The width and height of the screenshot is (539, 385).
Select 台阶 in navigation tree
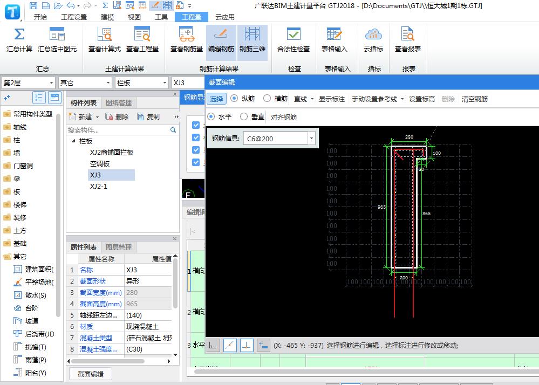click(x=26, y=308)
